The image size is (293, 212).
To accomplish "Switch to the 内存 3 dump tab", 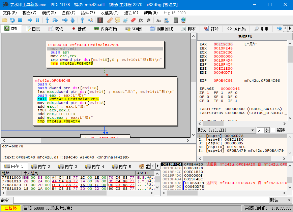I will [68, 166].
